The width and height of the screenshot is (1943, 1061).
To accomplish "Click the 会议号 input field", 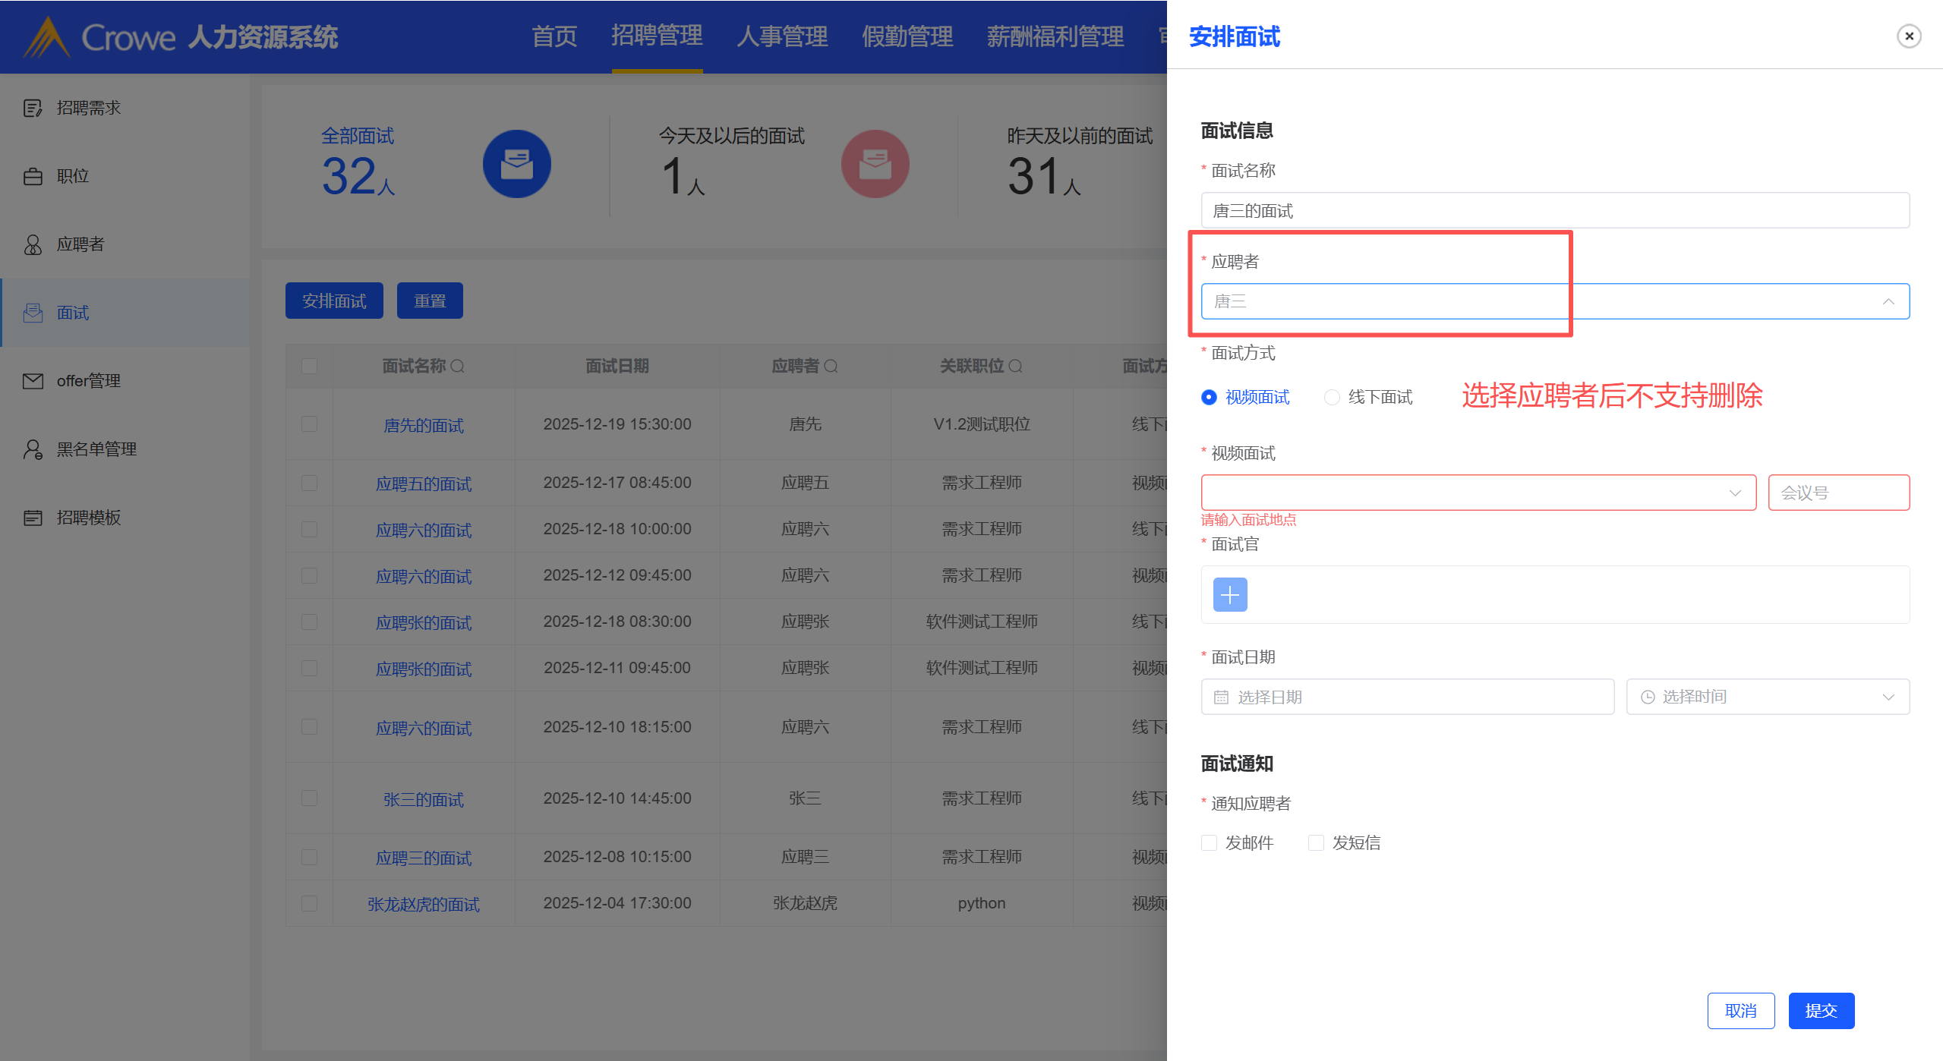I will [x=1837, y=493].
